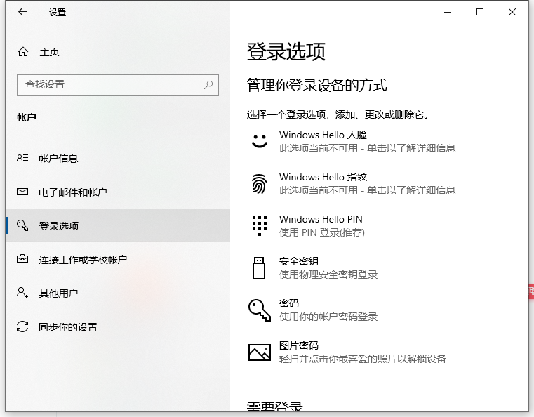Open 连接工作或学校帐户 page
Image resolution: width=534 pixels, height=417 pixels.
tap(82, 260)
